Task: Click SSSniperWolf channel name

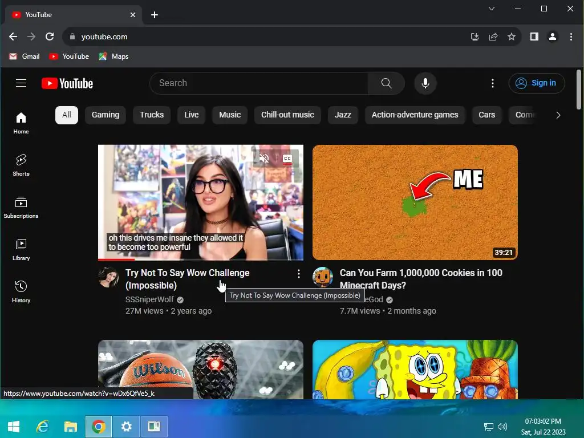Action: 149,299
